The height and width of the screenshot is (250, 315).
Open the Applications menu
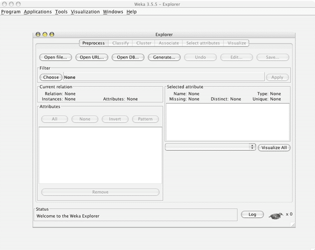(x=37, y=11)
